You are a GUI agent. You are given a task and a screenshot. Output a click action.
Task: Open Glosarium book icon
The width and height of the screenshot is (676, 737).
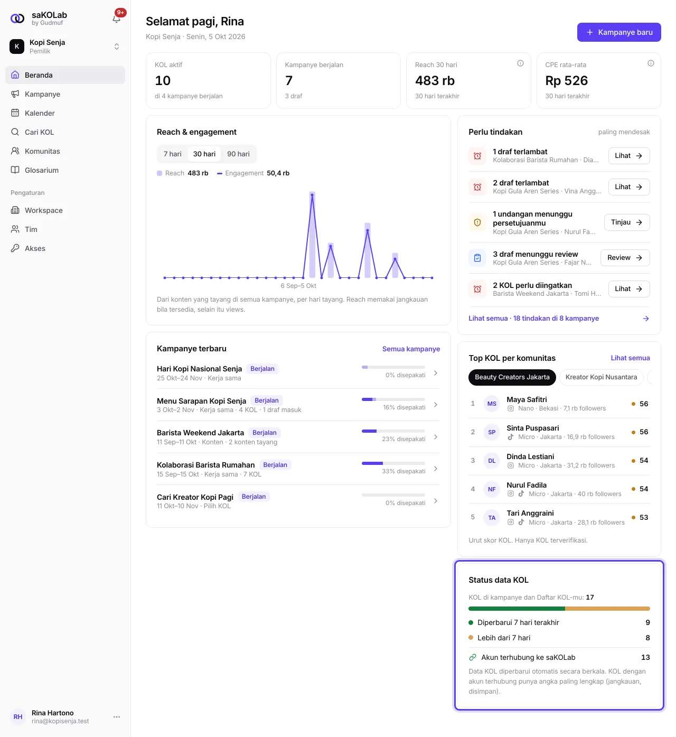[x=15, y=170]
